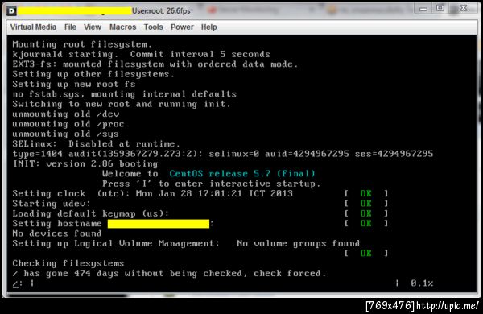483x314 pixels.
Task: Click the OK status beside 'Starting udev'
Action: coord(365,204)
